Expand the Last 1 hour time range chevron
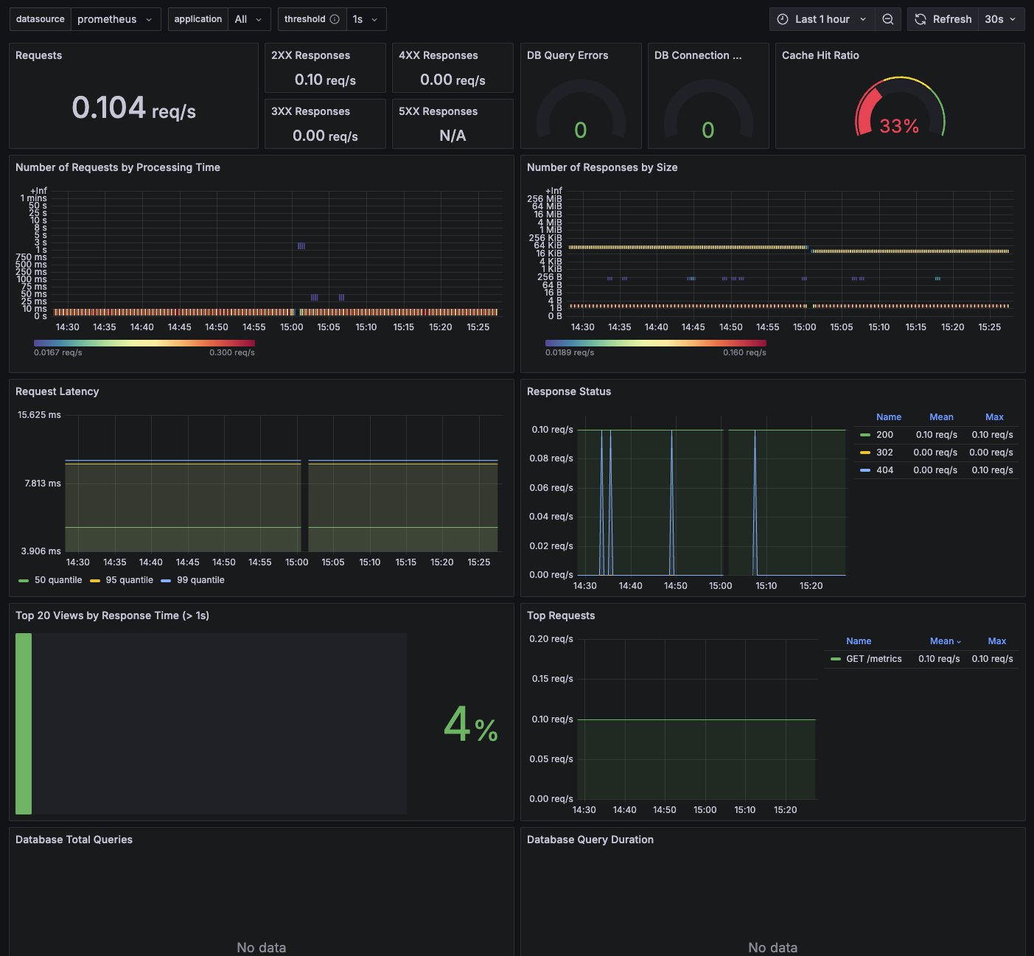1034x956 pixels. (863, 19)
